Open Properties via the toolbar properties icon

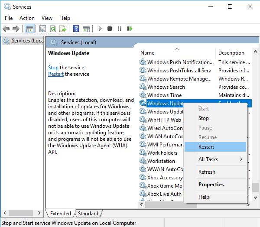point(43,29)
